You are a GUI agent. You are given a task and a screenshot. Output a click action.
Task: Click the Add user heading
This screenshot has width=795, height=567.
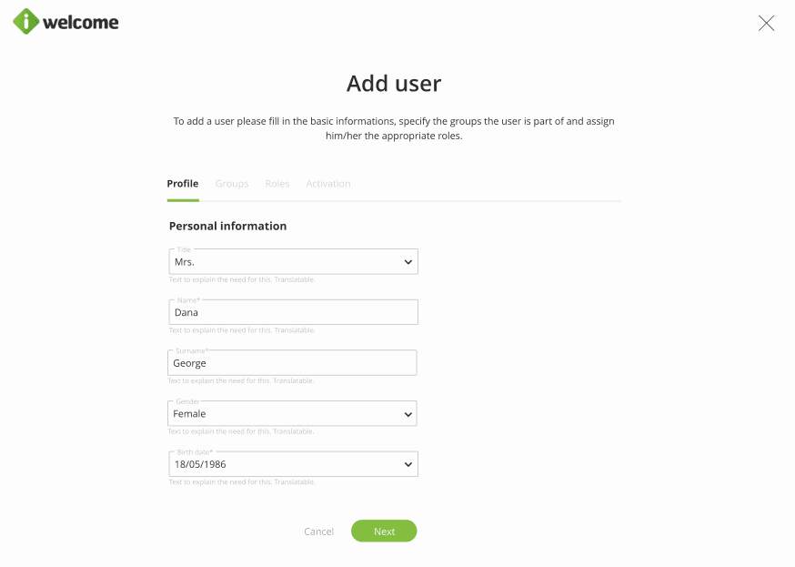pos(394,84)
